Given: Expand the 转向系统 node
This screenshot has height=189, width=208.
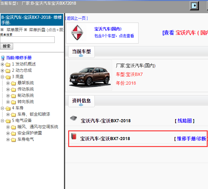Looking at the screenshot, I should click(x=8, y=102).
